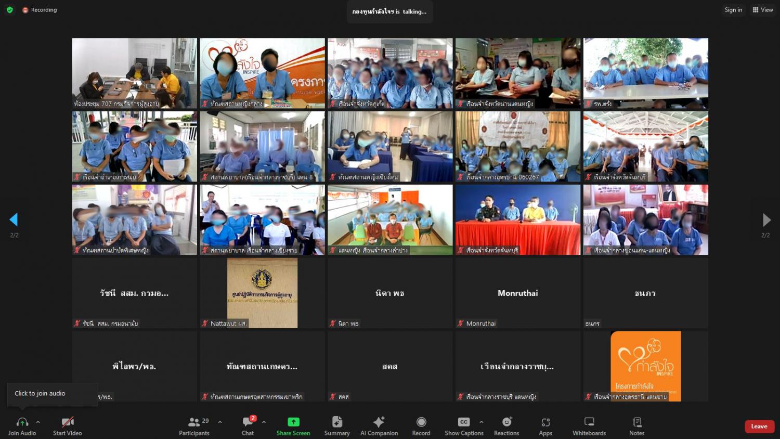Image resolution: width=780 pixels, height=439 pixels.
Task: Open the View layout menu
Action: pyautogui.click(x=763, y=10)
